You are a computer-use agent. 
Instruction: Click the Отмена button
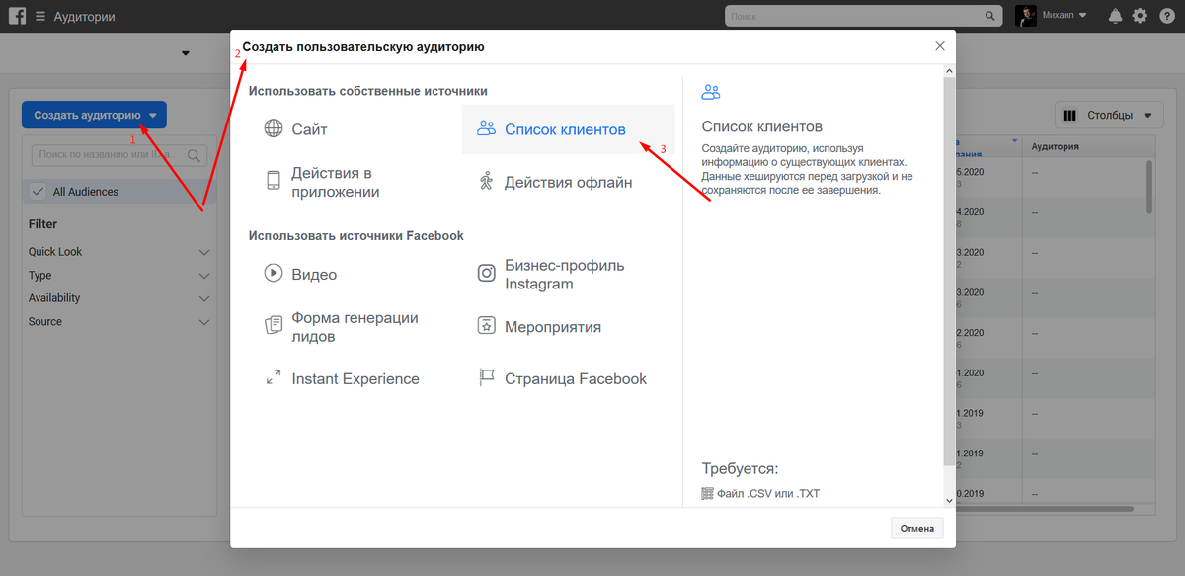click(916, 529)
